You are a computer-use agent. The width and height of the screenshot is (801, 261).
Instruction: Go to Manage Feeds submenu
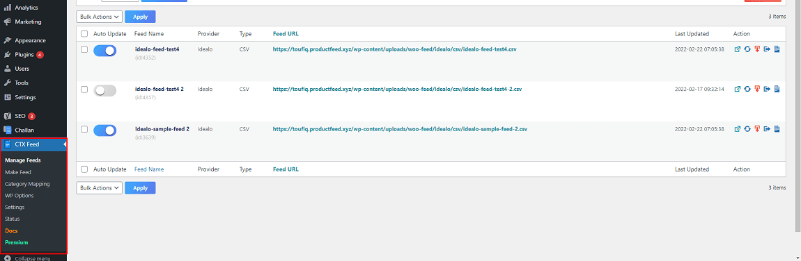(23, 160)
